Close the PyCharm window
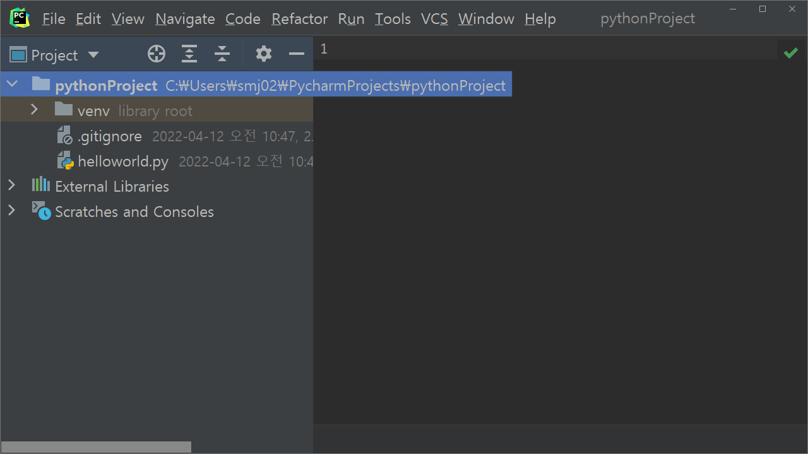Image resolution: width=808 pixels, height=454 pixels. click(793, 9)
